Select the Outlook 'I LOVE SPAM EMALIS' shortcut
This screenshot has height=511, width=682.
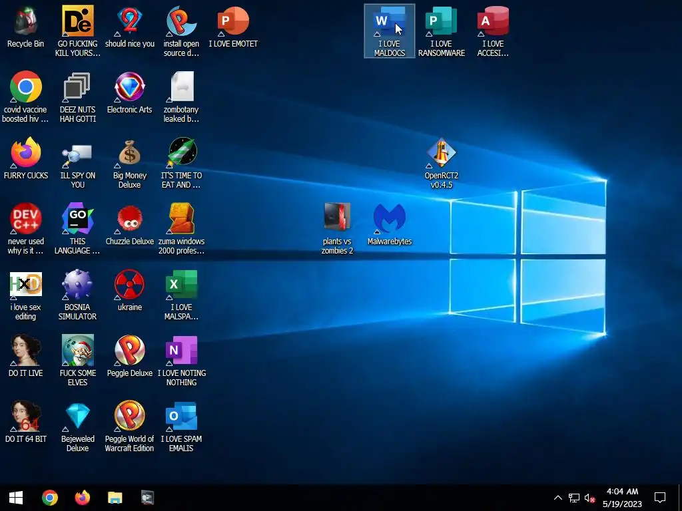point(181,426)
